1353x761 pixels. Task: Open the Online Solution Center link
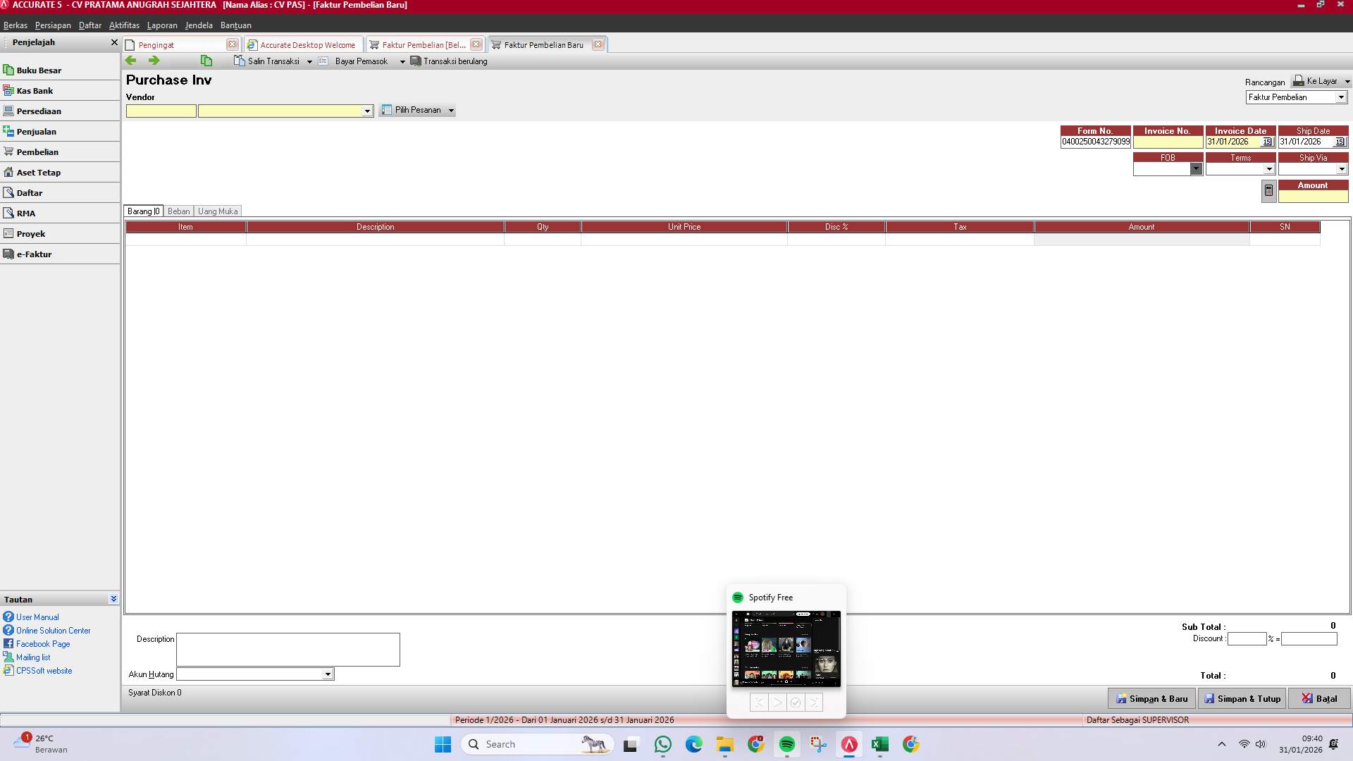click(52, 630)
